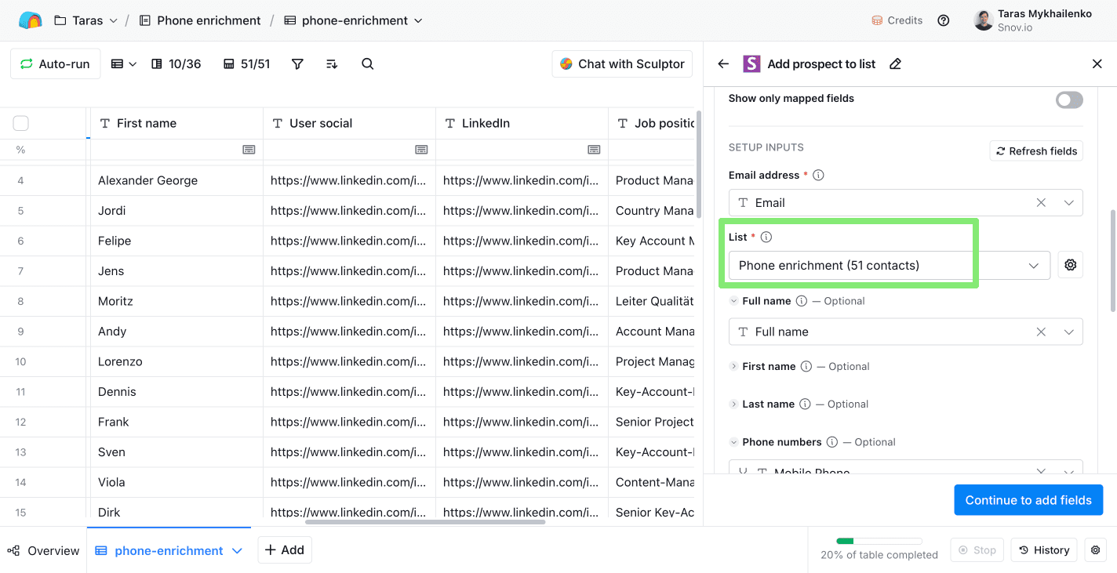1117x573 pixels.
Task: Click the search magnifier icon
Action: pos(367,64)
